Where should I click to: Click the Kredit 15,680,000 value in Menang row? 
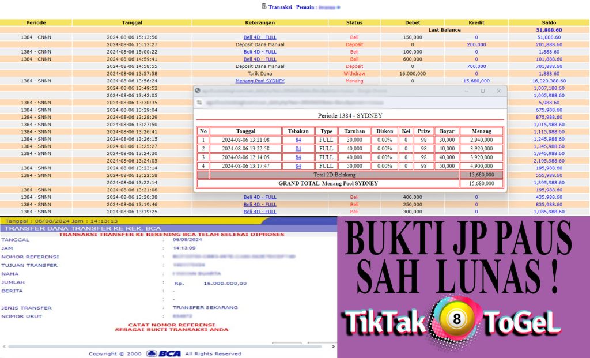coord(476,81)
